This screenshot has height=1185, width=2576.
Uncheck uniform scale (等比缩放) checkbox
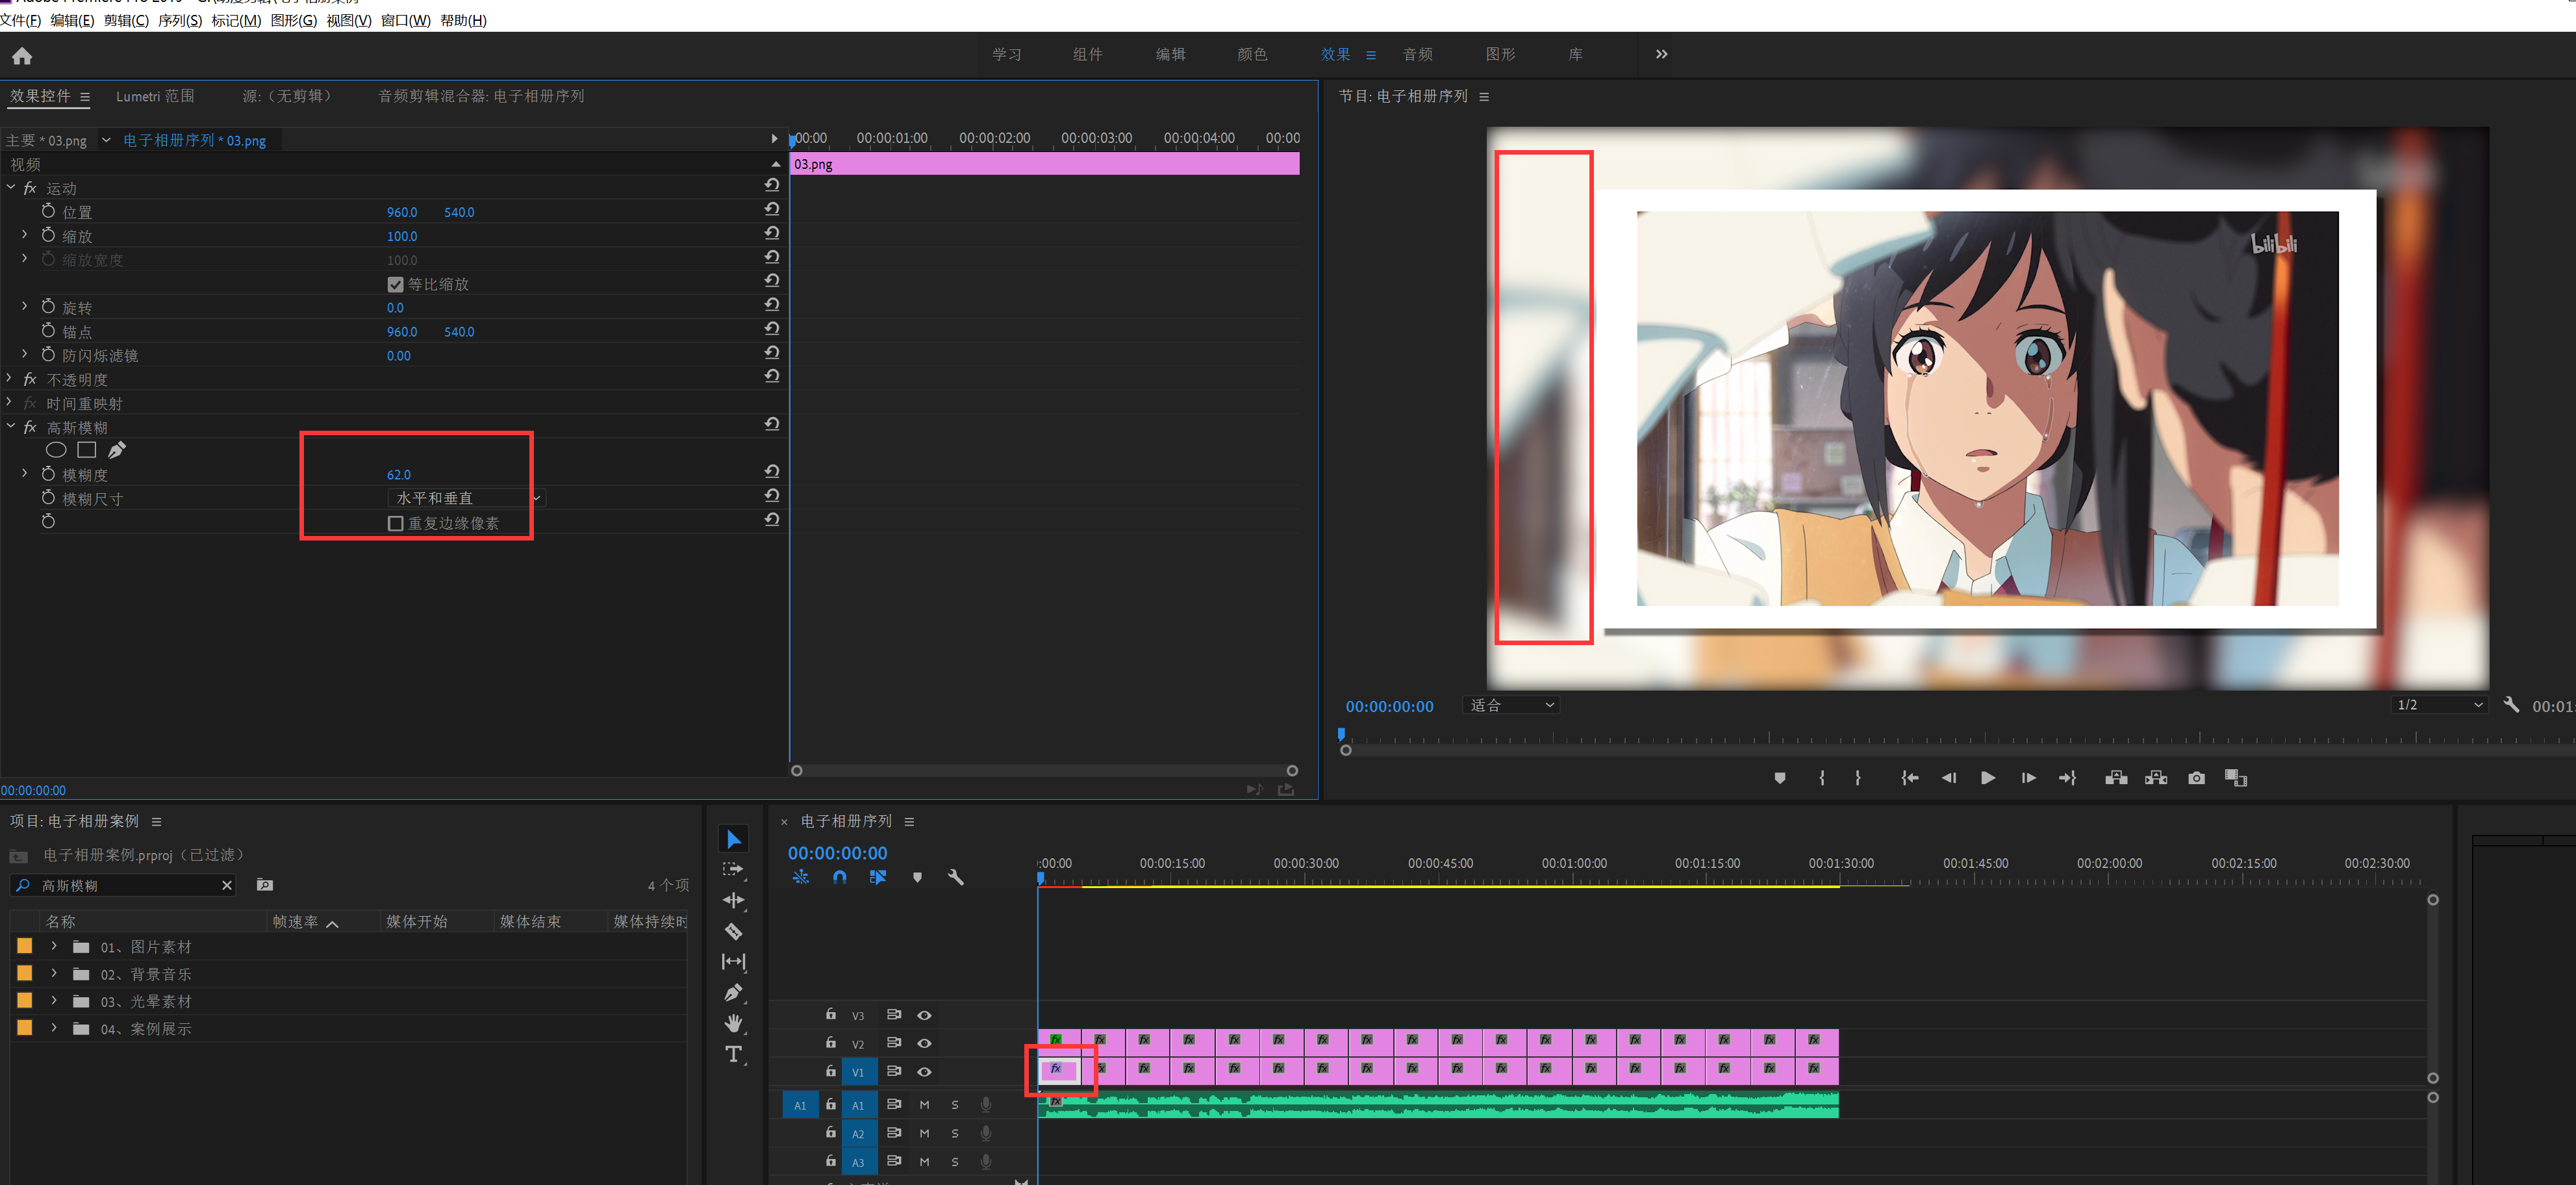pyautogui.click(x=395, y=284)
